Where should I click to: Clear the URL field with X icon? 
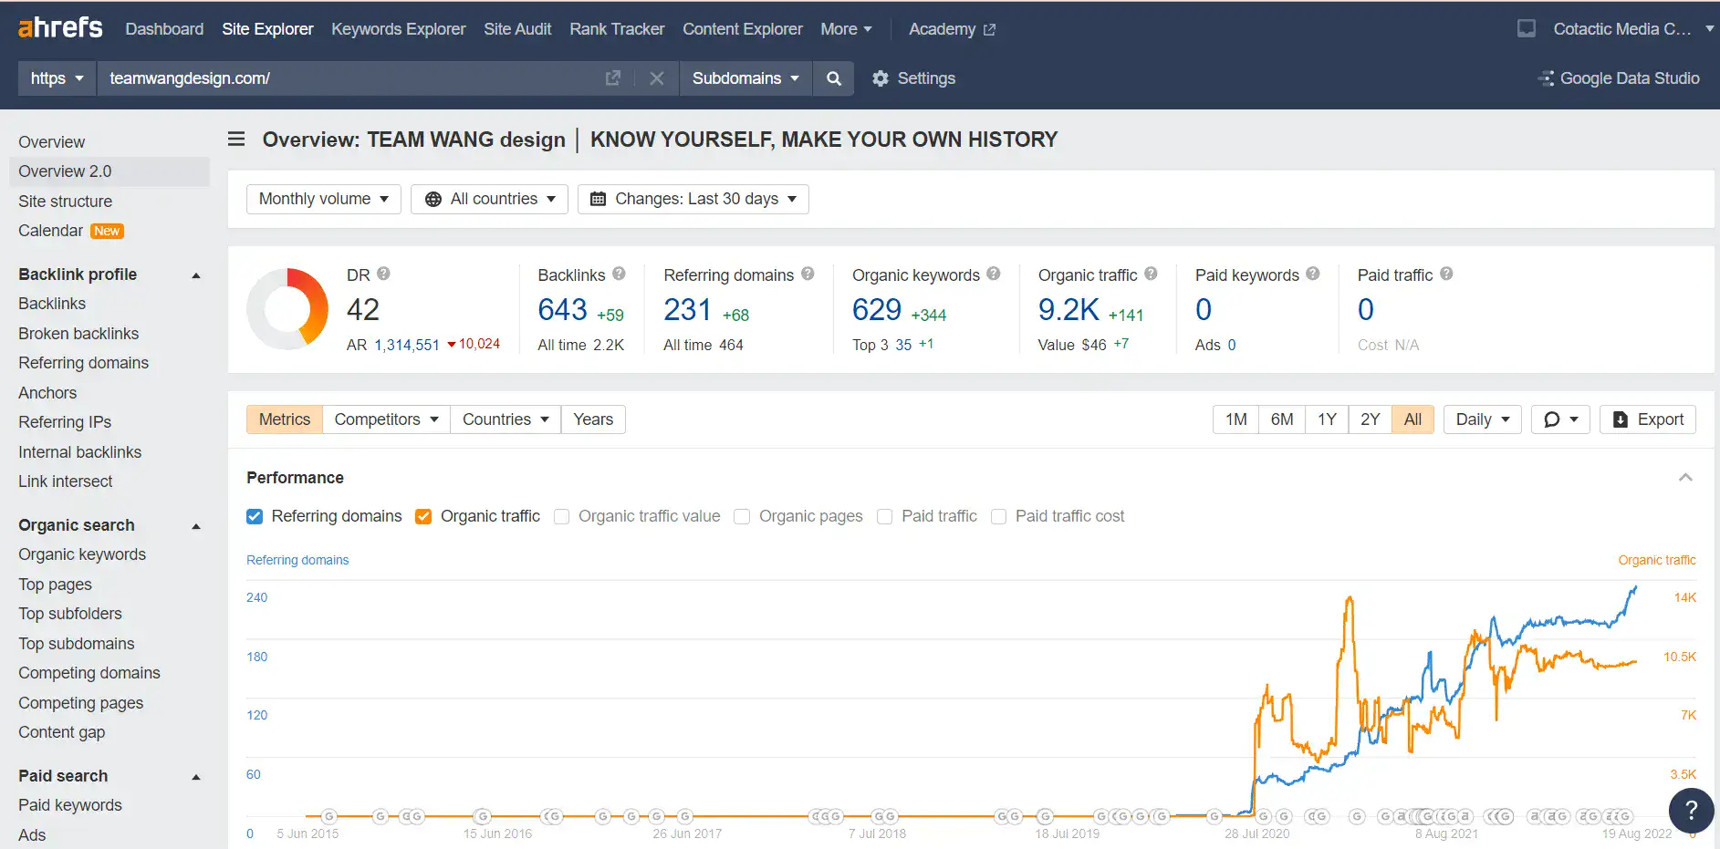(657, 78)
